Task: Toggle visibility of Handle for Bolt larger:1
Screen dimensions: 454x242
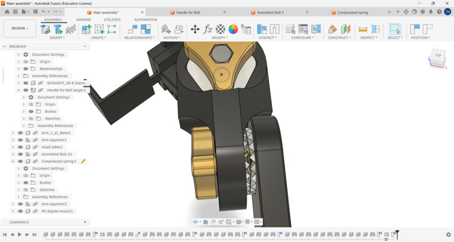Action: [26, 90]
